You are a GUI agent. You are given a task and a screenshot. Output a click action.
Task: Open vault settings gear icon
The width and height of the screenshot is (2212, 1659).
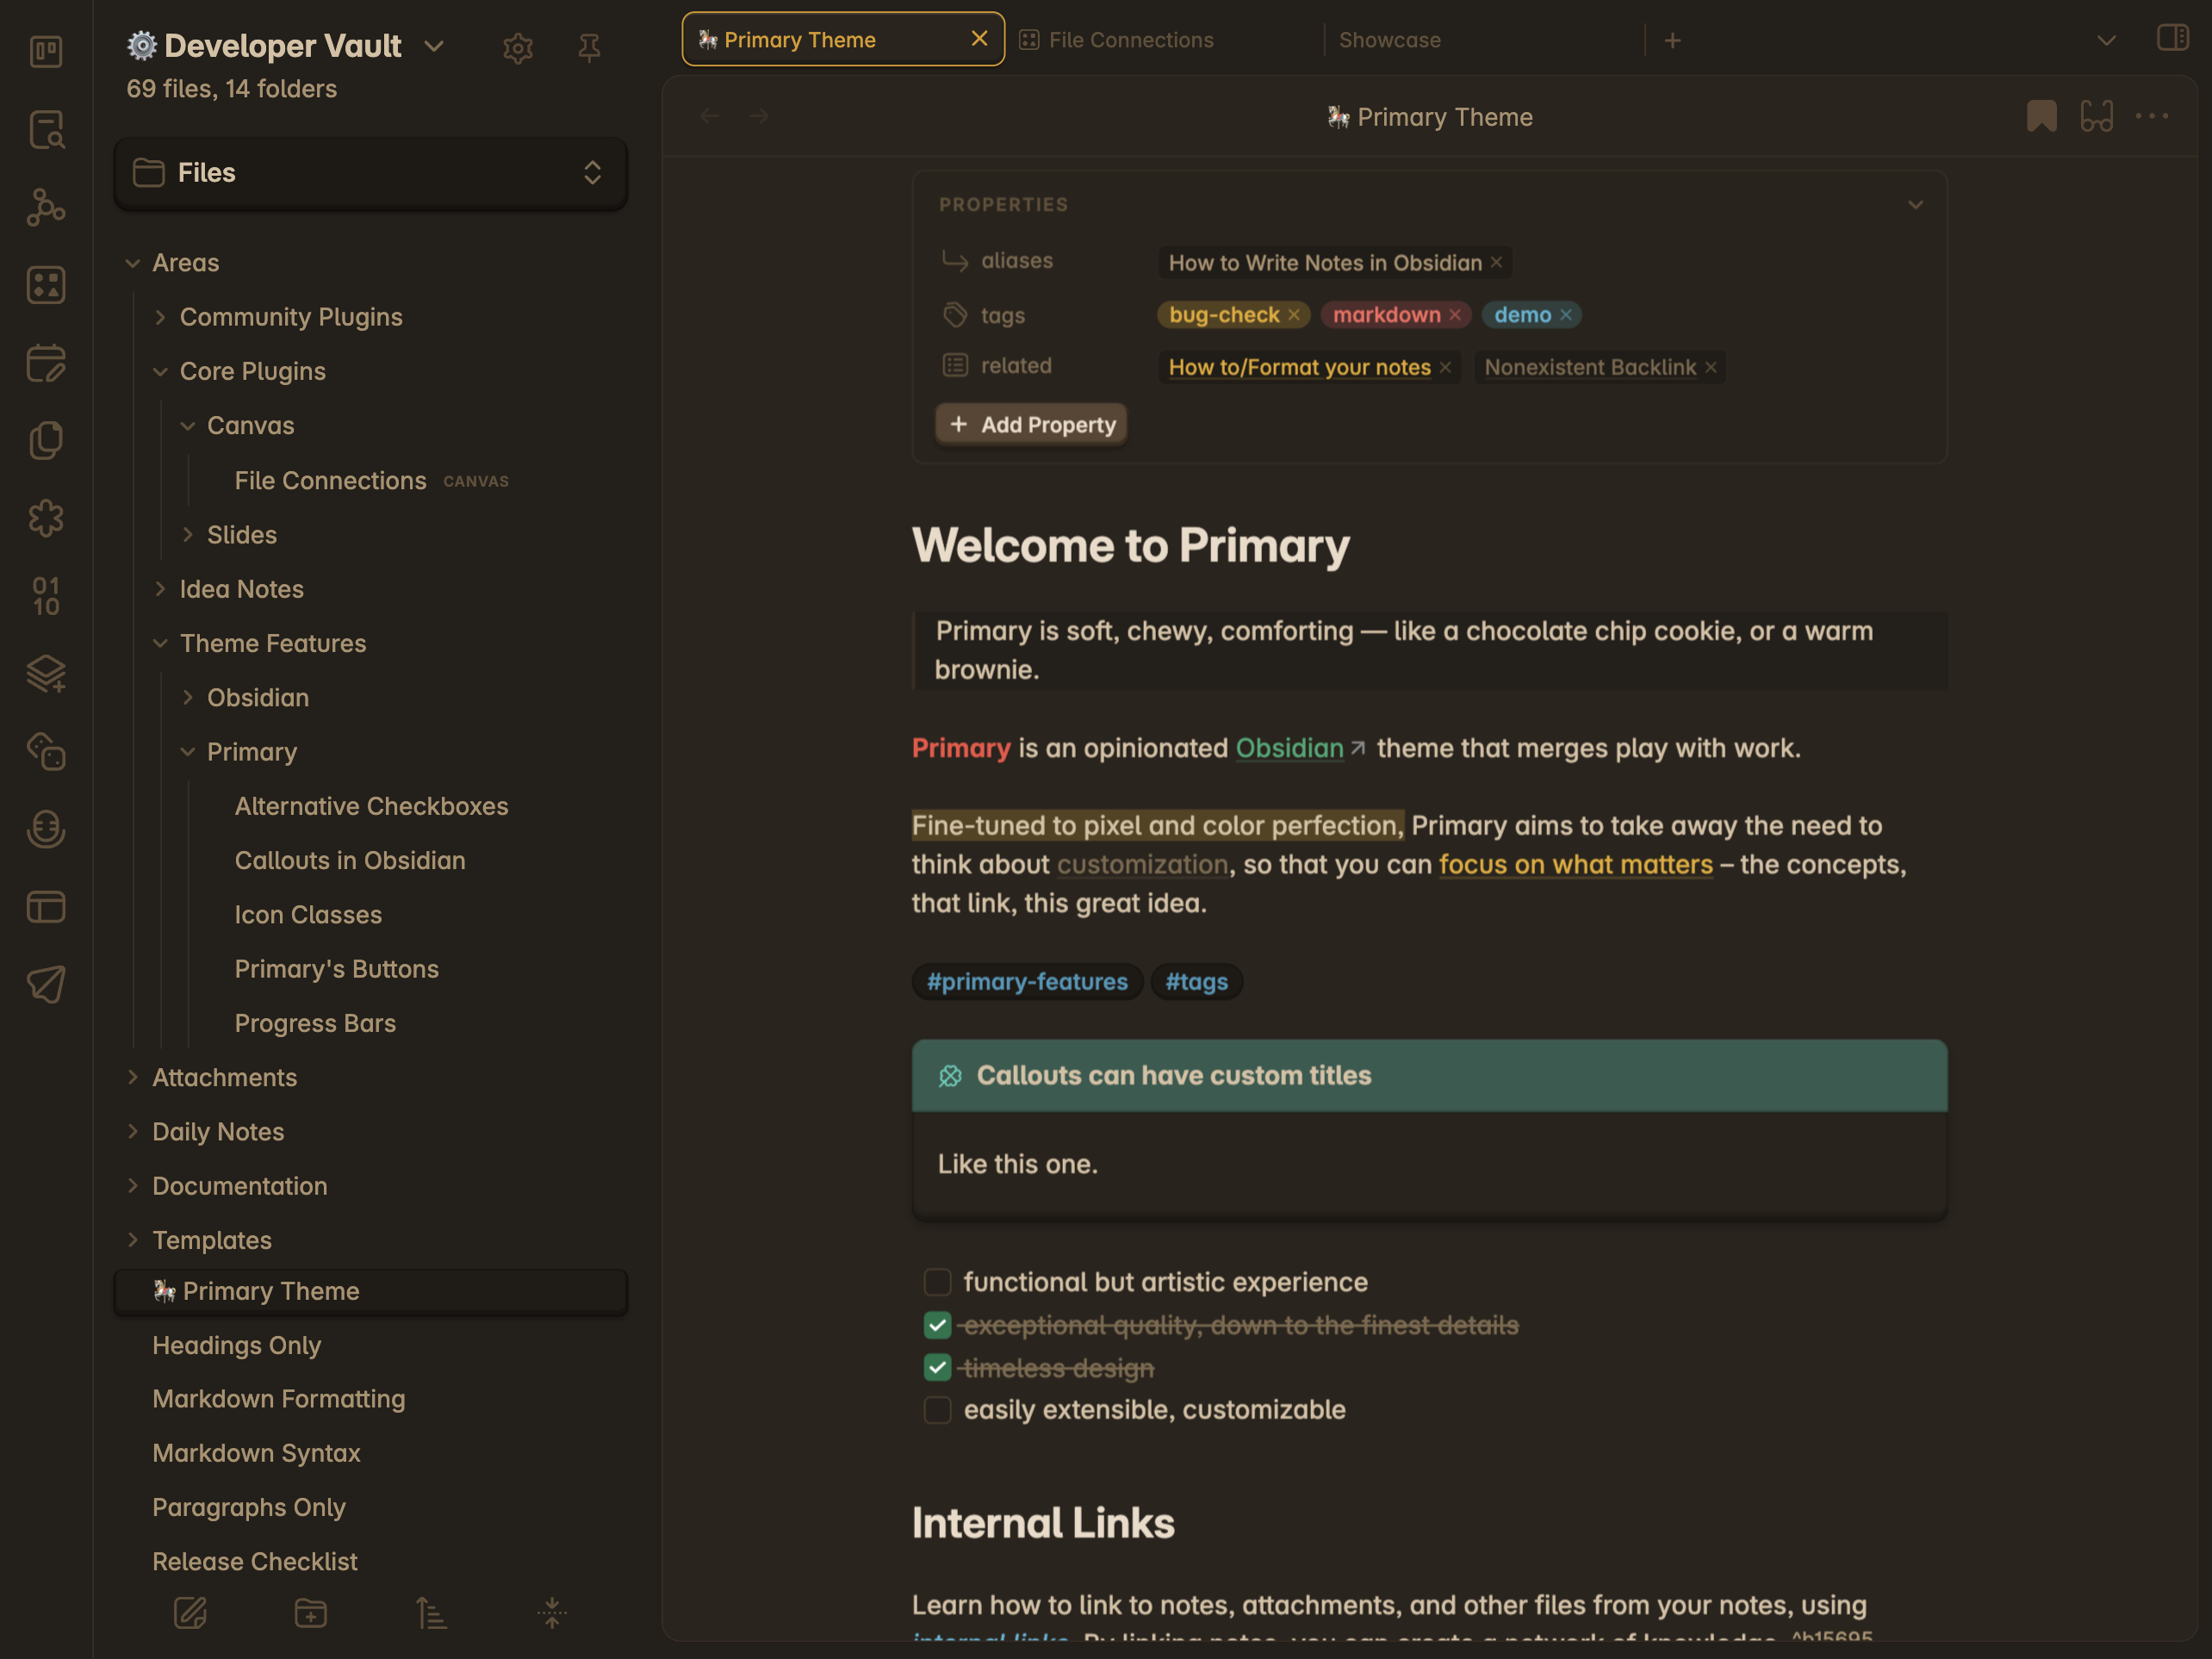pos(518,48)
